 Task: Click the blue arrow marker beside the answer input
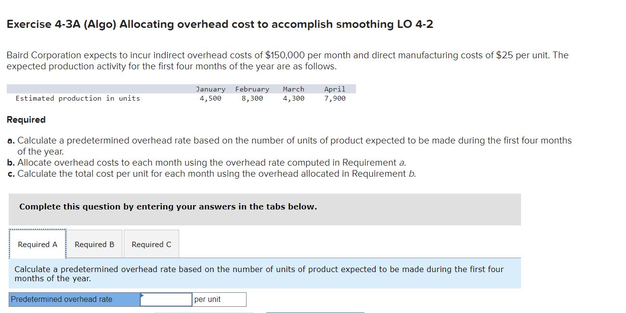(141, 296)
